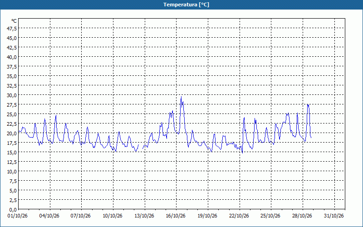Click the 04/10/26 date label
The height and width of the screenshot is (227, 363).
pyautogui.click(x=49, y=216)
